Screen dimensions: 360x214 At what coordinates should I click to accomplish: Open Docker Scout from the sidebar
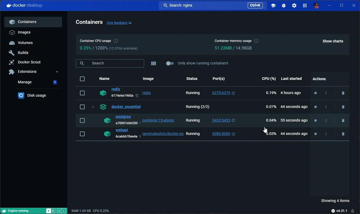29,62
